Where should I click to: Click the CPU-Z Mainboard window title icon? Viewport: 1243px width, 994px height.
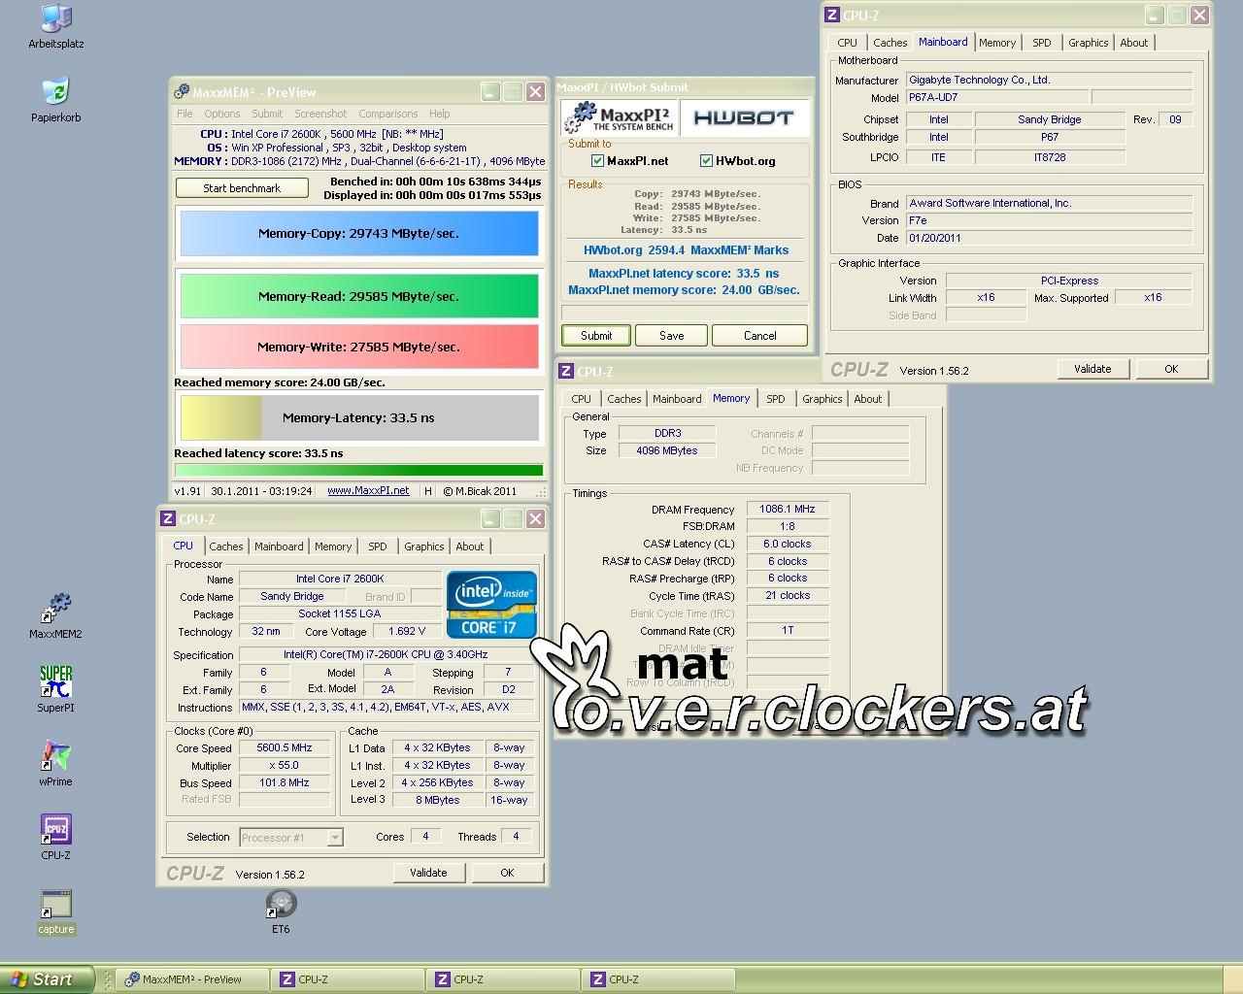[832, 16]
